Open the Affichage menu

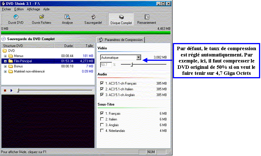(34, 9)
